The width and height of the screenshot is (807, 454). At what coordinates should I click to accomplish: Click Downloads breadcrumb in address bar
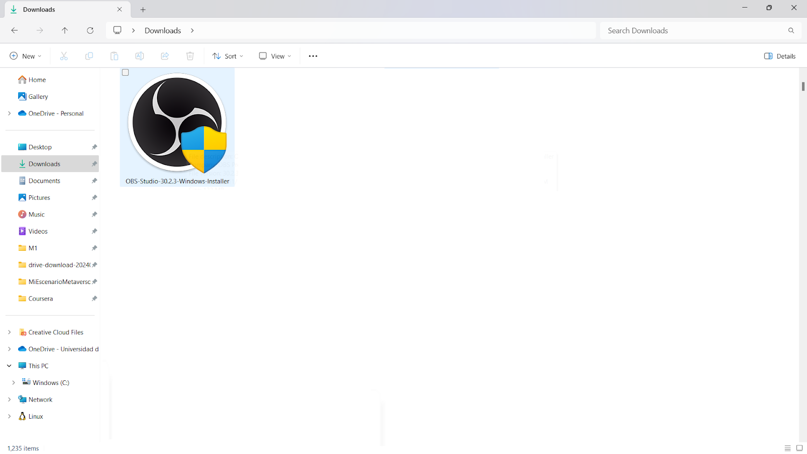[x=163, y=30]
